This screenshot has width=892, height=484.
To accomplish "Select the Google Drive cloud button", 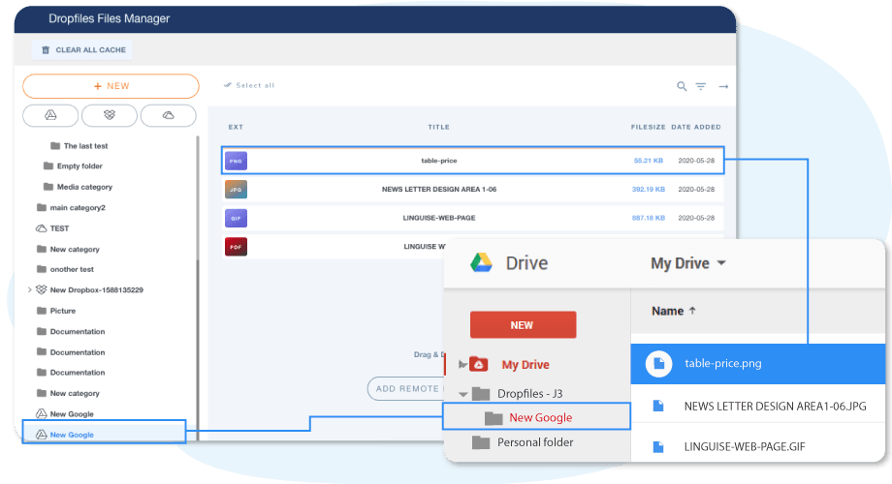I will click(50, 115).
